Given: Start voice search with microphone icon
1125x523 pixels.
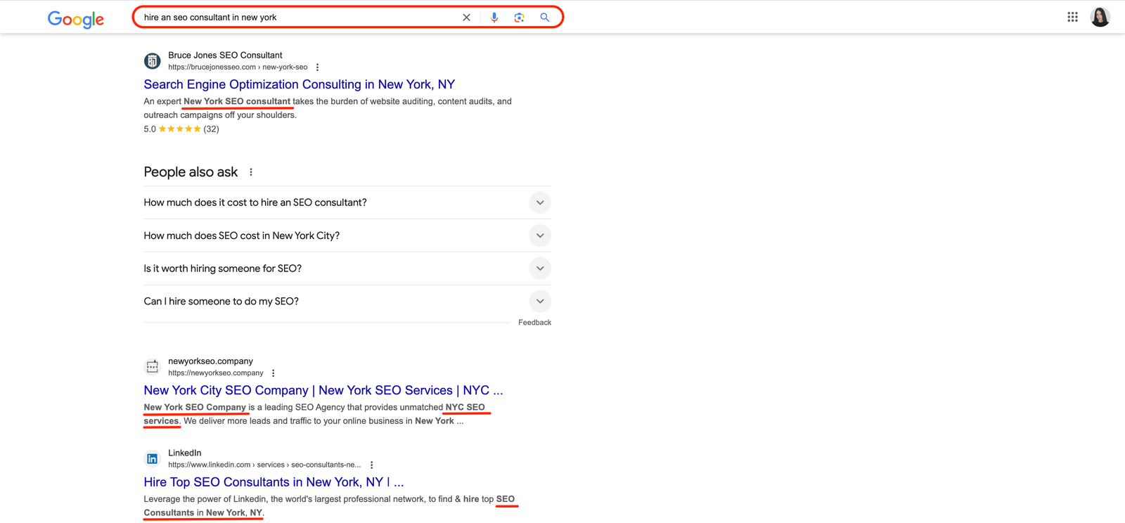Looking at the screenshot, I should point(494,18).
